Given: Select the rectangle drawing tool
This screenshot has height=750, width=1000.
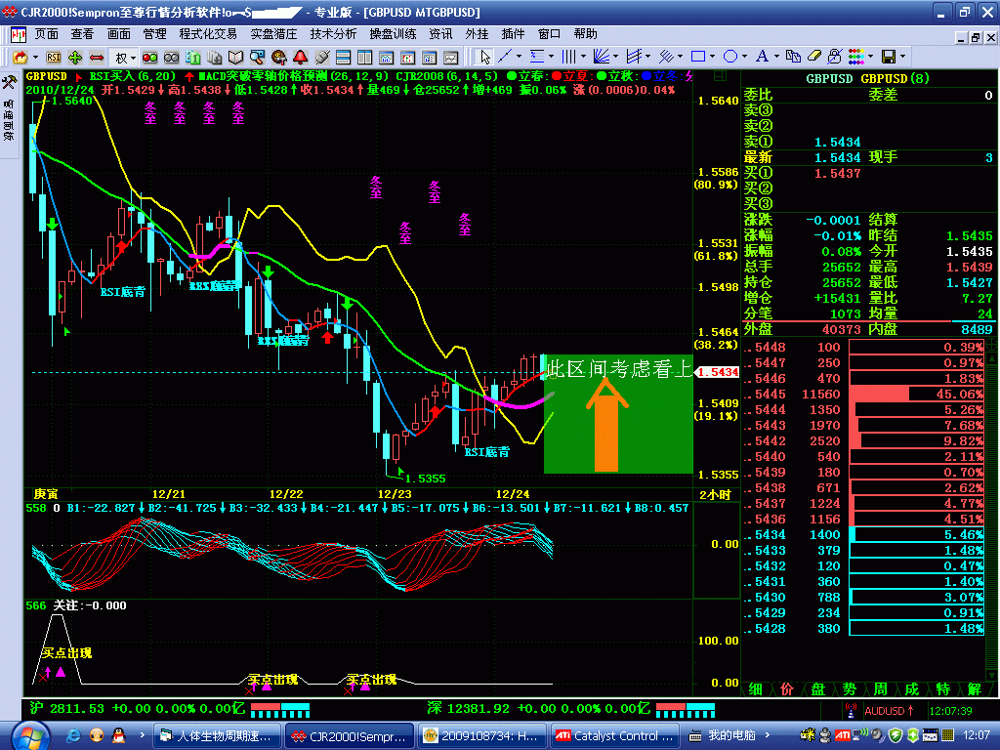Looking at the screenshot, I should [x=698, y=57].
